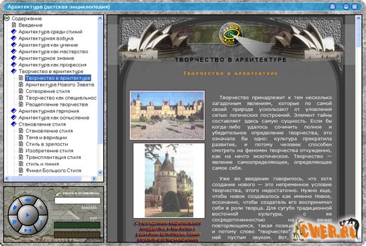366x246 pixels.
Task: Open the Творчество как специальность page
Action: tap(61, 98)
